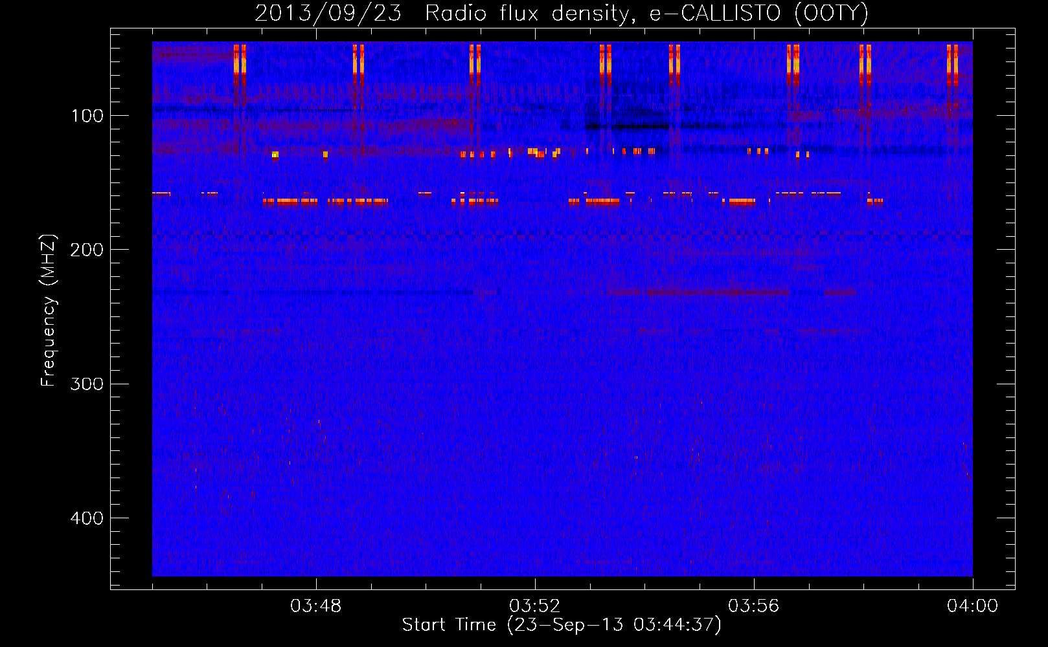Viewport: 1048px width, 647px height.
Task: Click the 100 frequency tick label
Action: [87, 116]
